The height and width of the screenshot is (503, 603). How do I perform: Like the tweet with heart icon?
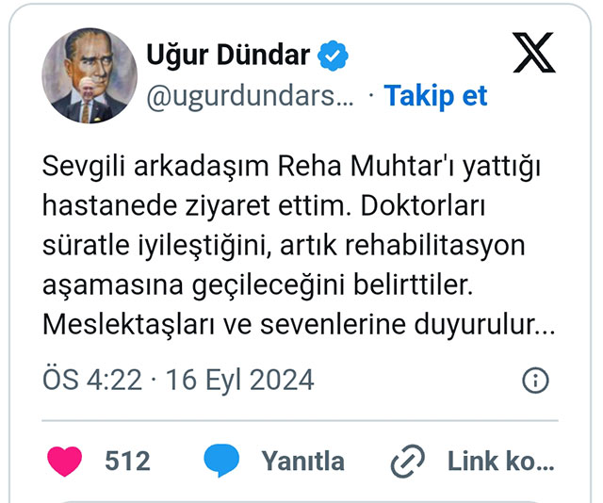pyautogui.click(x=65, y=461)
